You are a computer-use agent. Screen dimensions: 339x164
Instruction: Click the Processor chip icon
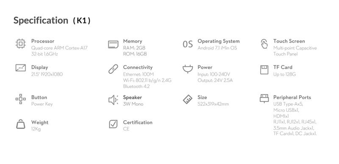pos(20,44)
